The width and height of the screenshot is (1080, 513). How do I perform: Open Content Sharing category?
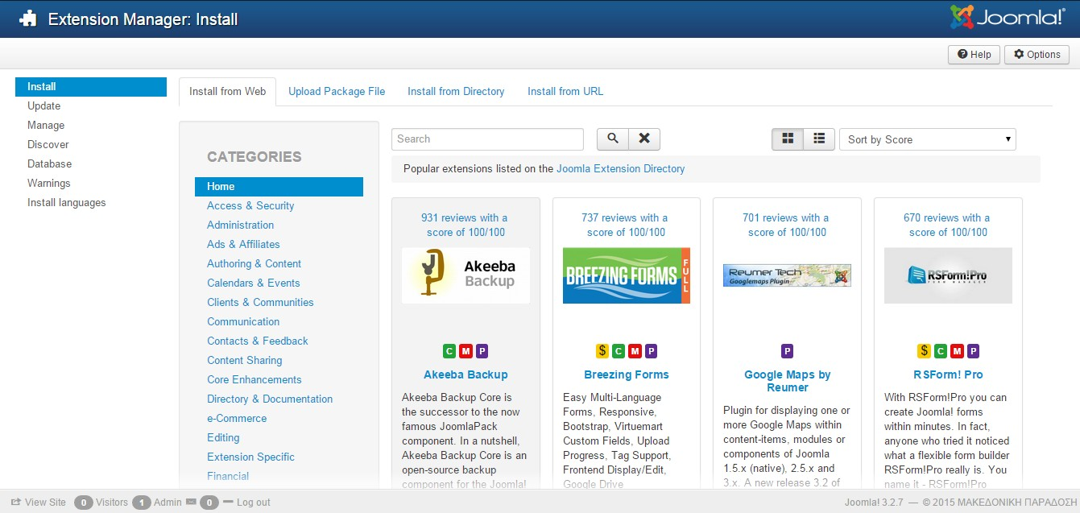244,360
